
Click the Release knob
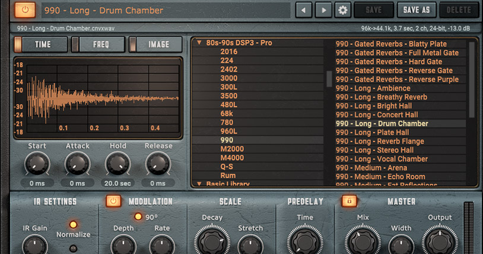158,163
